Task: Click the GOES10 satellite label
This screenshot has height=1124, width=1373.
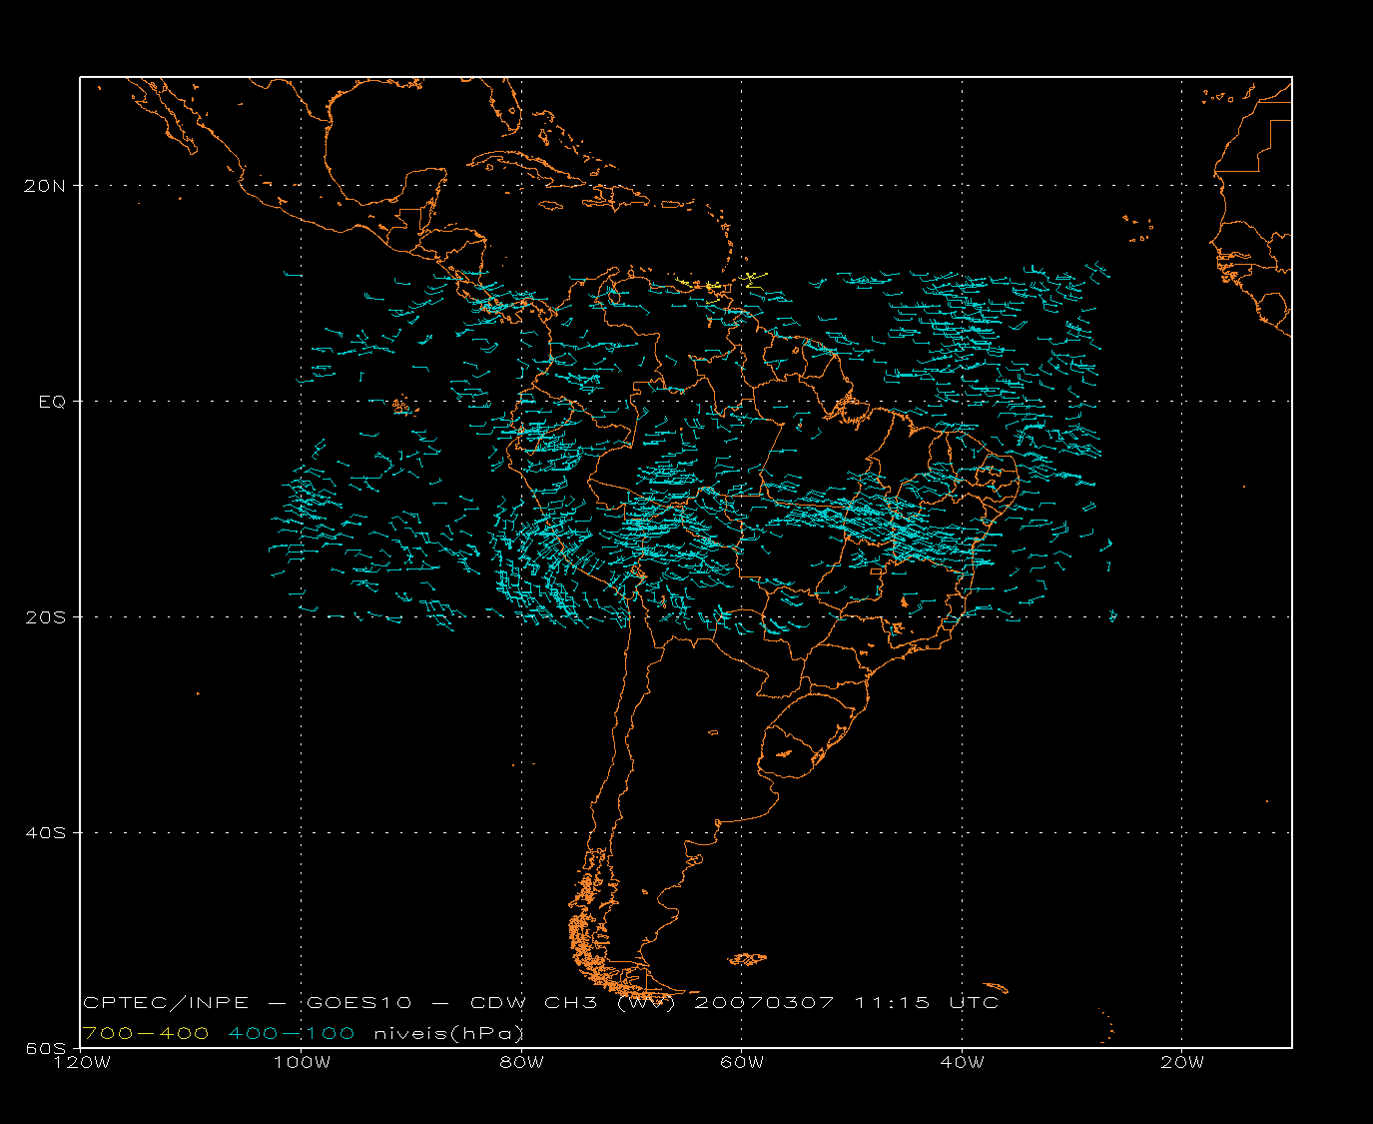Action: click(x=359, y=1002)
